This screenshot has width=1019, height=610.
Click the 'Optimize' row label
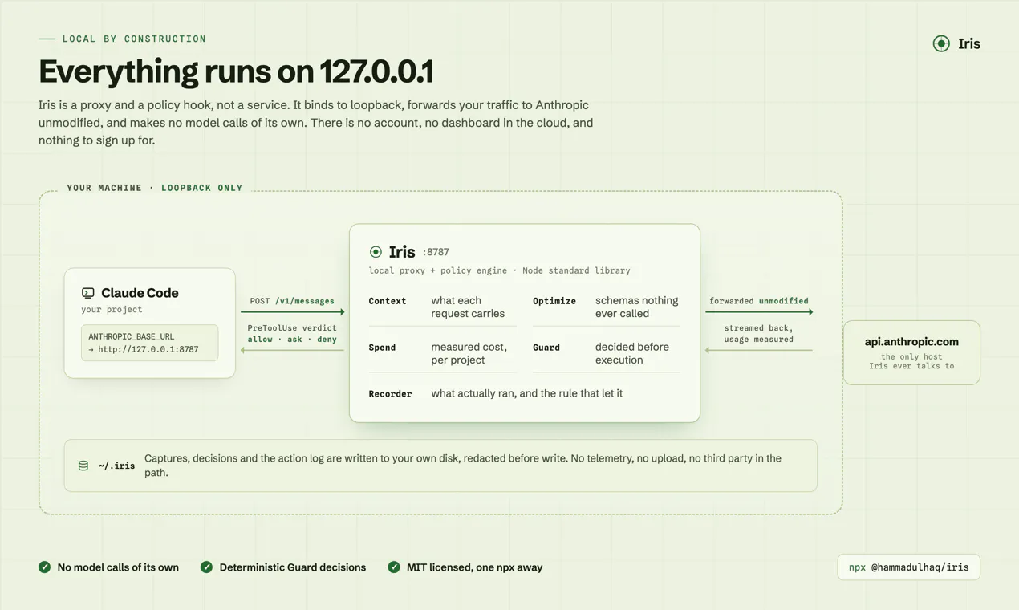(x=554, y=301)
